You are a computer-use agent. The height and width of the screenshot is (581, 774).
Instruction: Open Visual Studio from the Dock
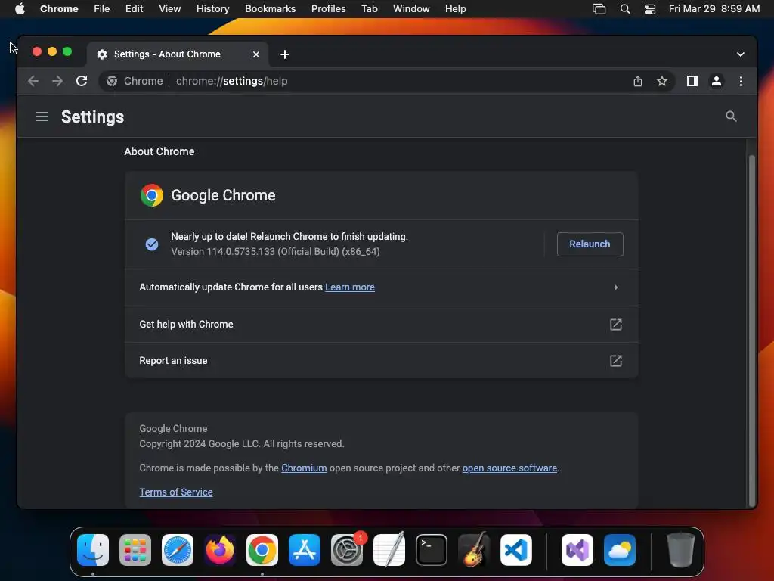tap(577, 550)
